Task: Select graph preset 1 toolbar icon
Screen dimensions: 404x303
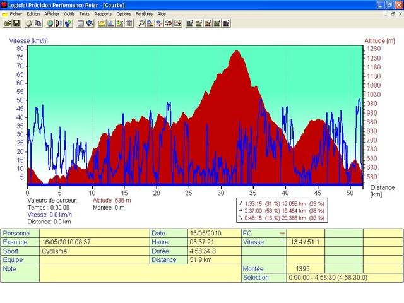Action: (x=189, y=23)
